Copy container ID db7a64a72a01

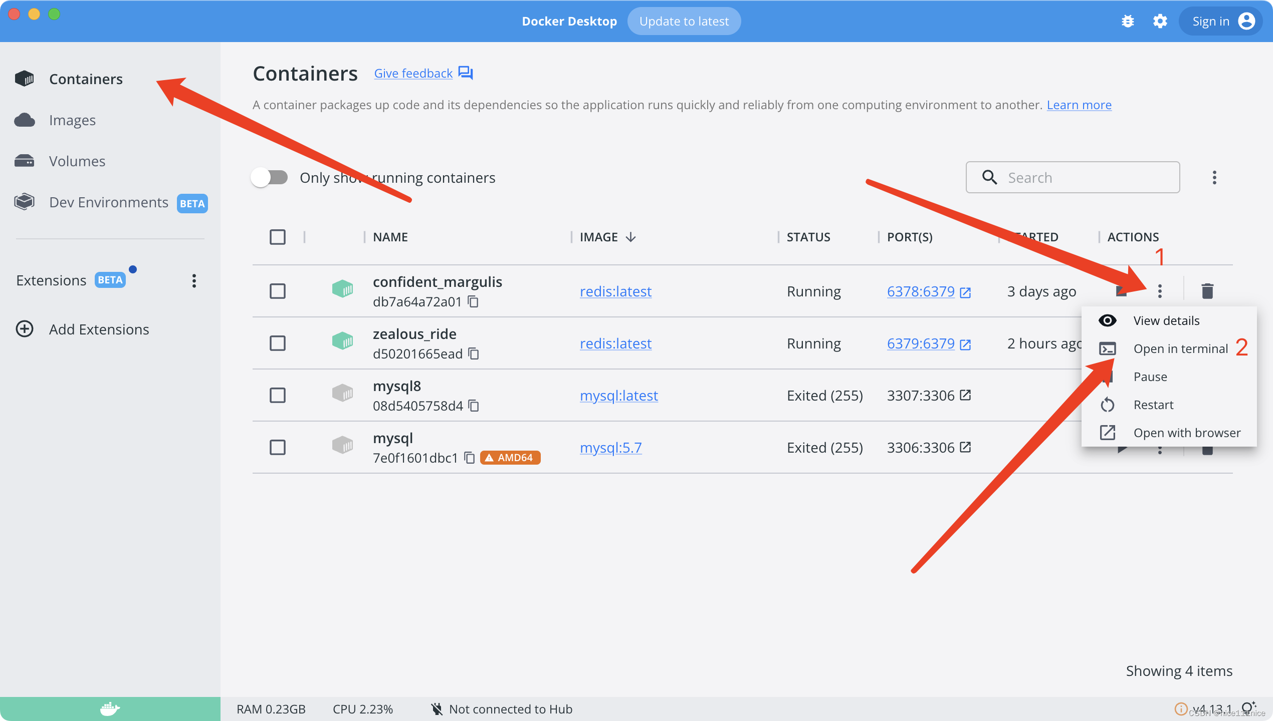[473, 301]
